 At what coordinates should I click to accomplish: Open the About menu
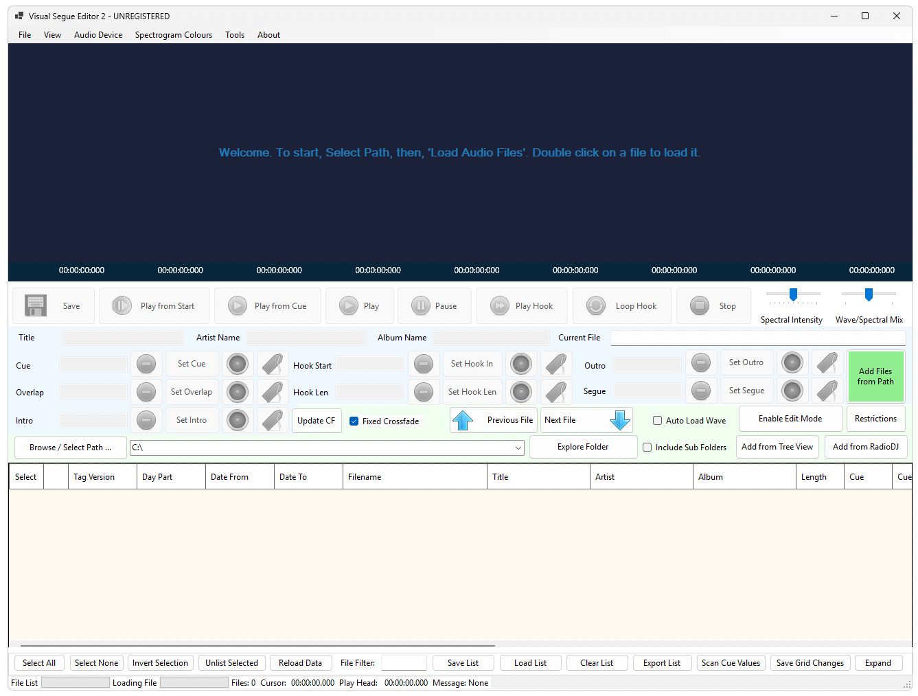(268, 35)
